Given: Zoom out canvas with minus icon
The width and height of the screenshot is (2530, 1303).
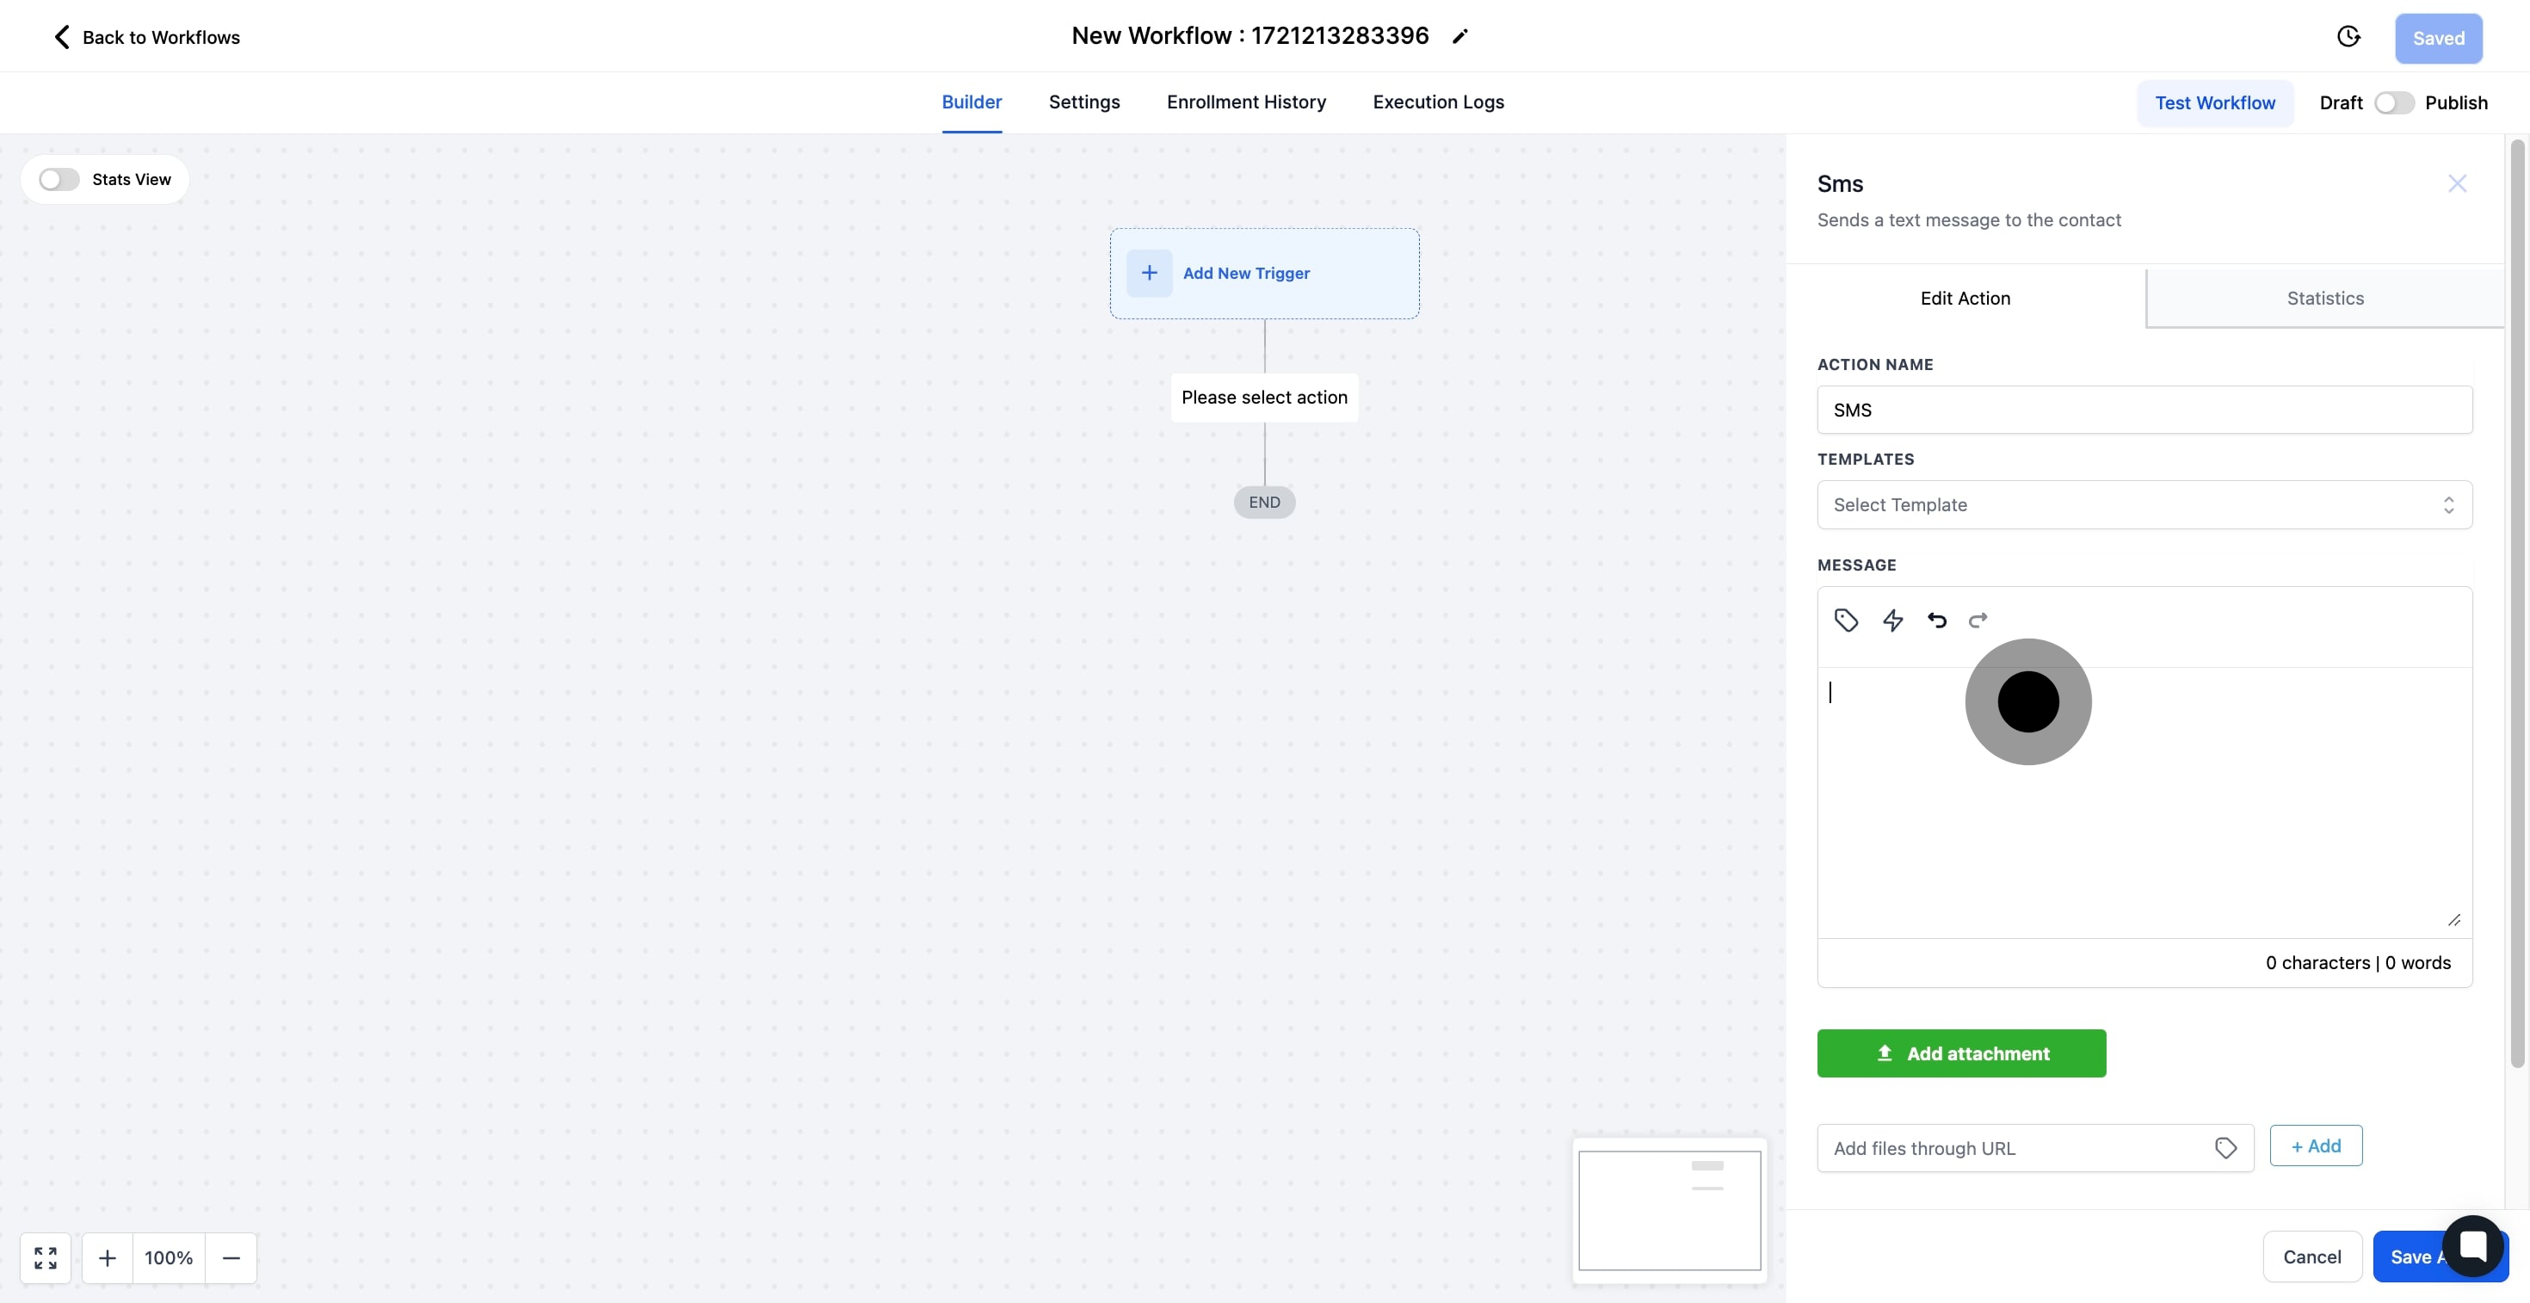Looking at the screenshot, I should tap(231, 1258).
